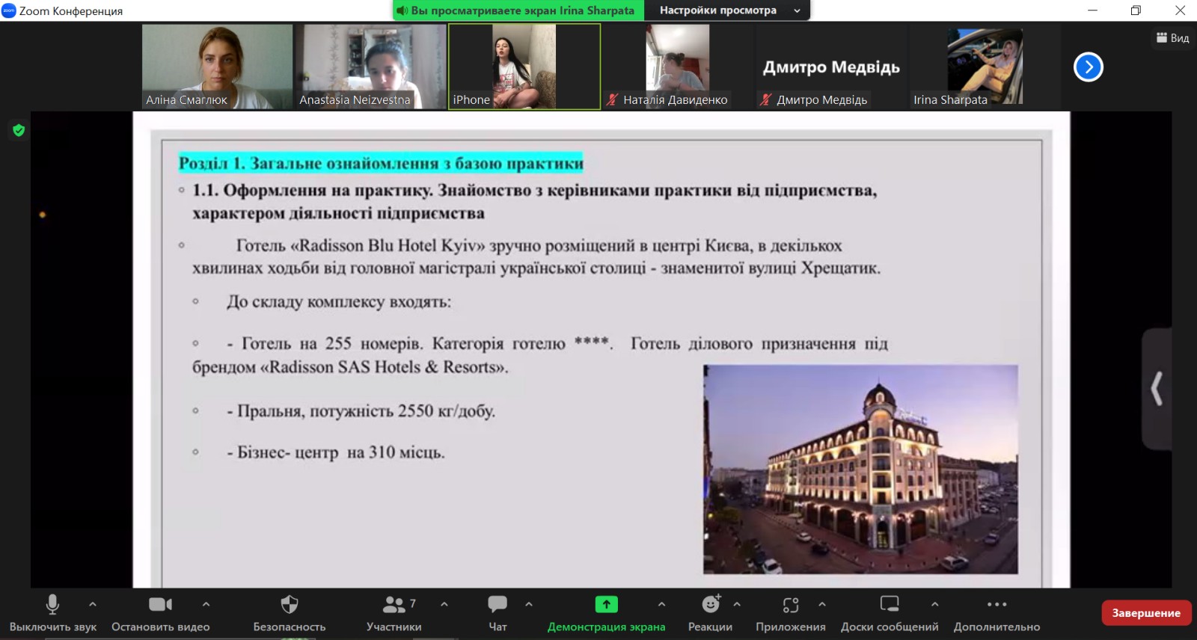Open Reactions smiley icon
This screenshot has width=1197, height=640.
click(x=711, y=603)
